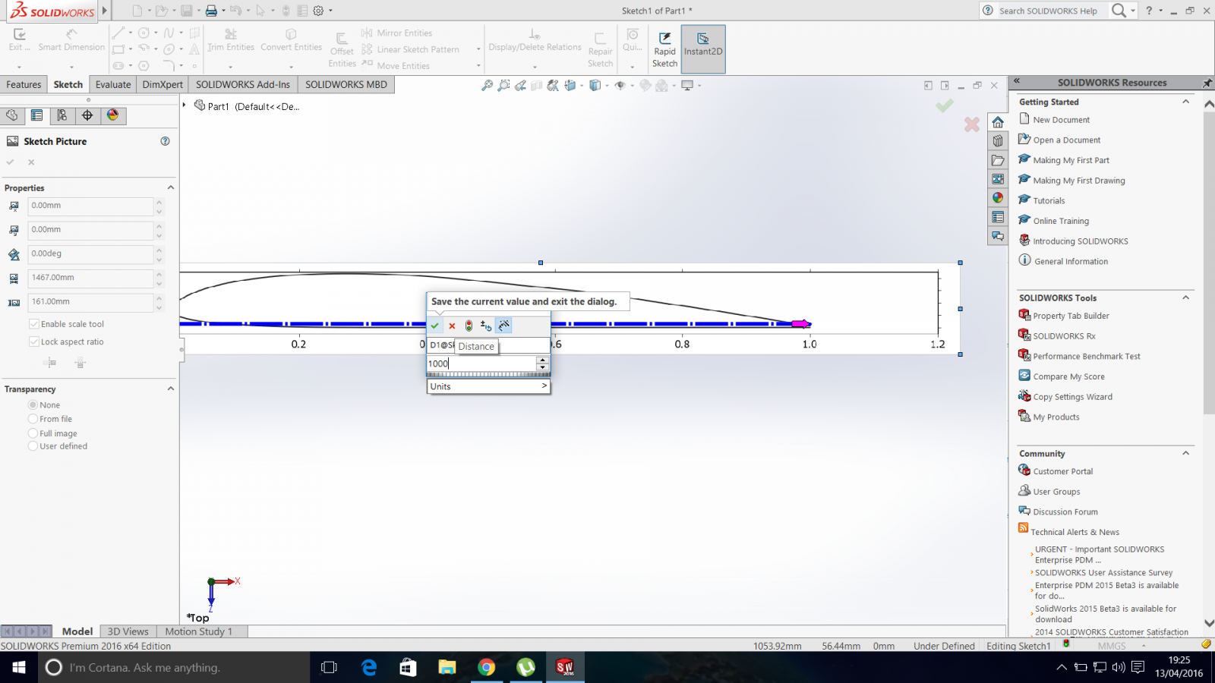Click the Customer Portal link
Image resolution: width=1215 pixels, height=683 pixels.
pyautogui.click(x=1063, y=471)
